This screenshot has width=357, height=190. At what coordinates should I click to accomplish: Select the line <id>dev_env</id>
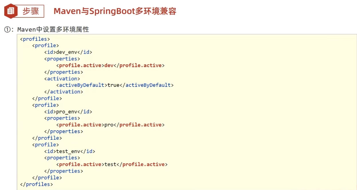pos(68,52)
